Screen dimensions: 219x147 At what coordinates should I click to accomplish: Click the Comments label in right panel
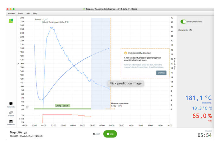pos(183,30)
